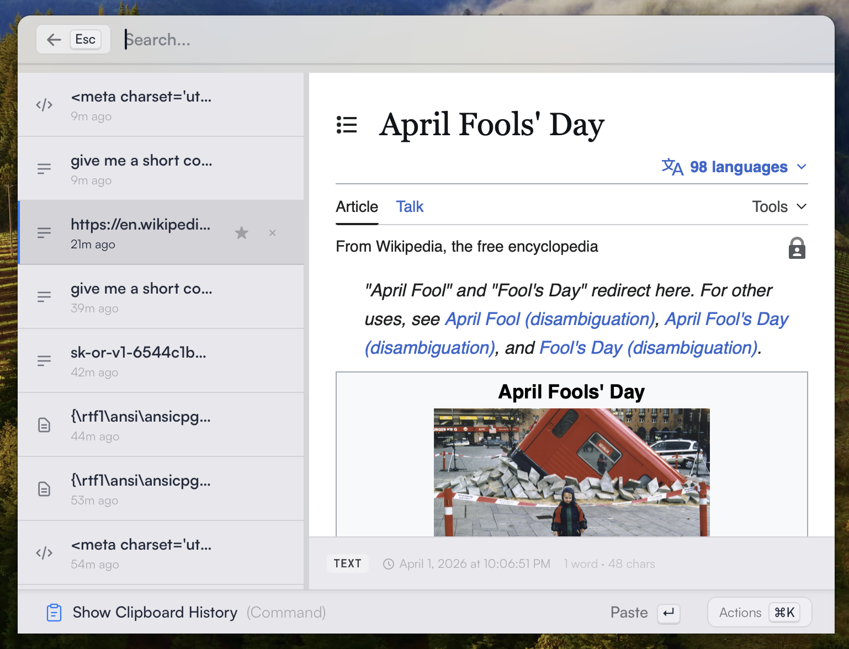Select the Article tab
Image resolution: width=849 pixels, height=649 pixels.
pos(357,206)
